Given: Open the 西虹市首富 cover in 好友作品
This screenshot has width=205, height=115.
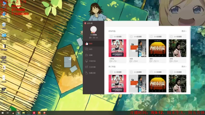Looking at the screenshot, I should click(x=157, y=48).
